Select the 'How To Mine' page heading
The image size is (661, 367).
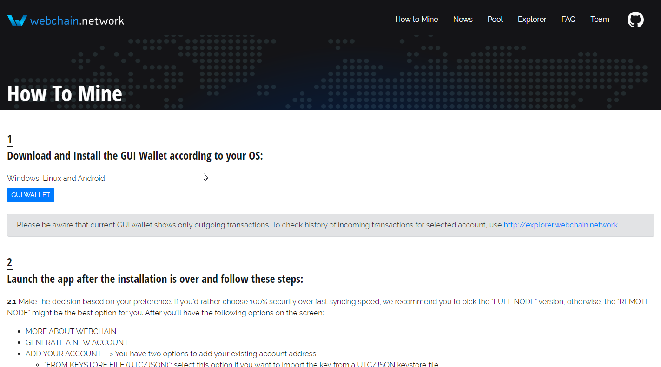click(x=65, y=93)
